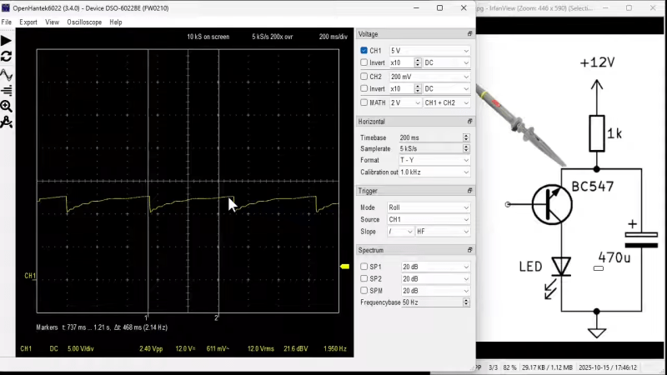
Task: Uncheck the CH1 channel checkbox
Action: click(x=364, y=51)
